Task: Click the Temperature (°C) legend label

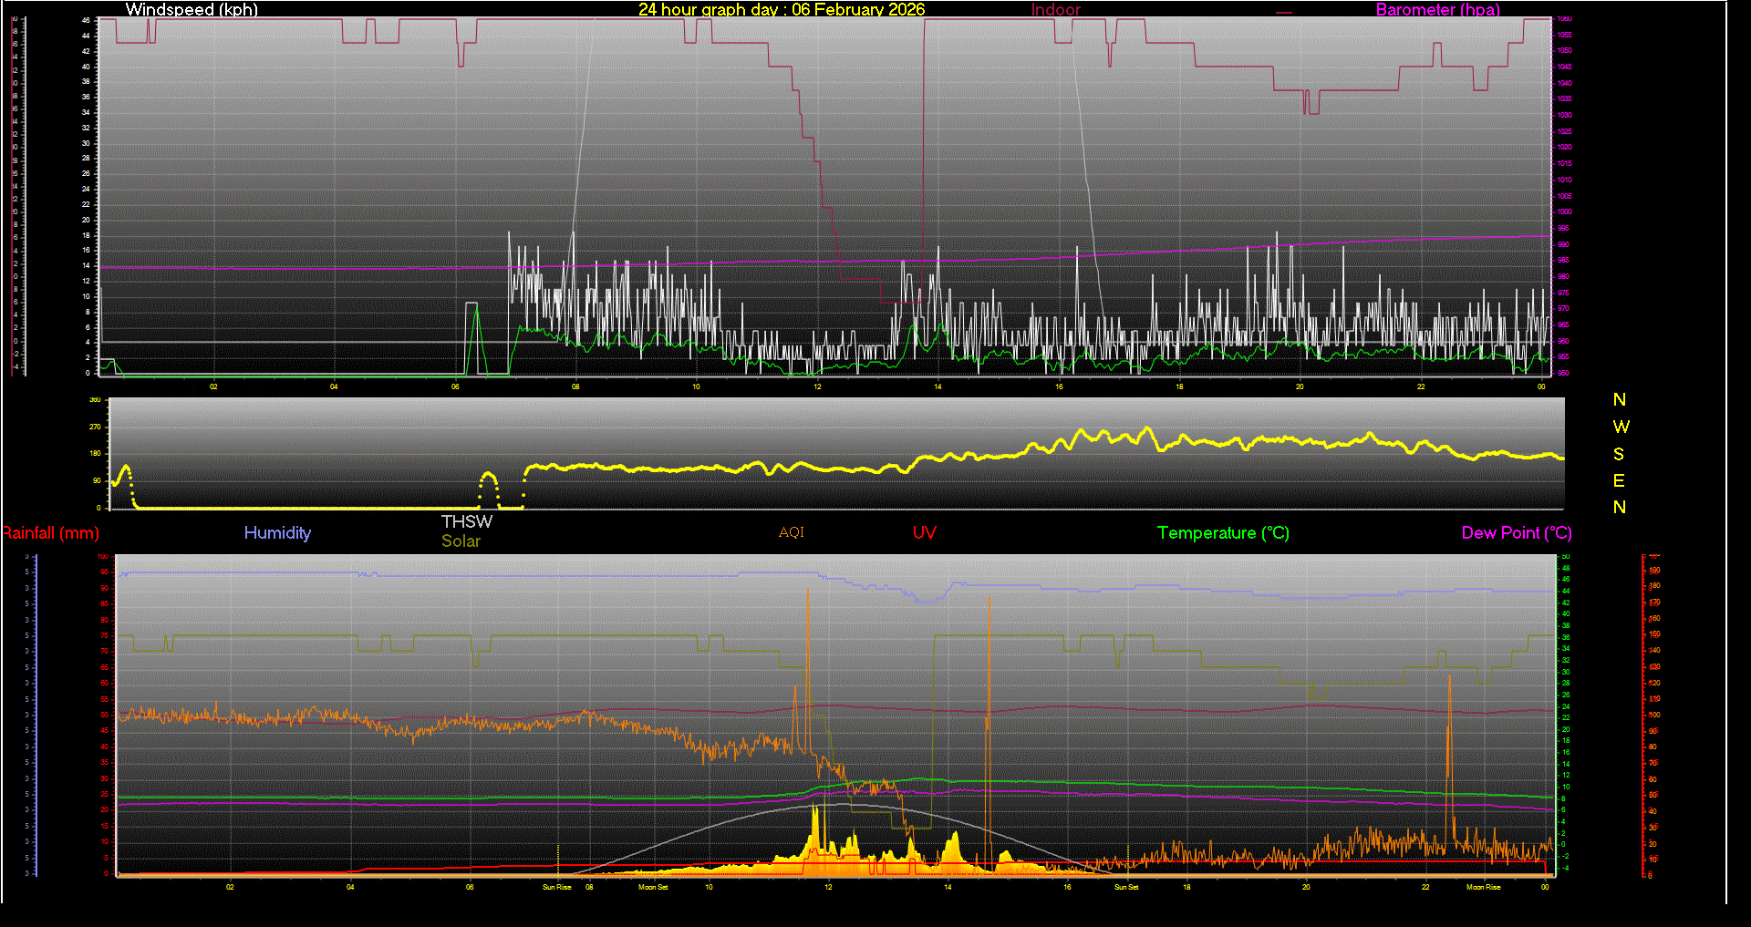Action: (x=1223, y=533)
